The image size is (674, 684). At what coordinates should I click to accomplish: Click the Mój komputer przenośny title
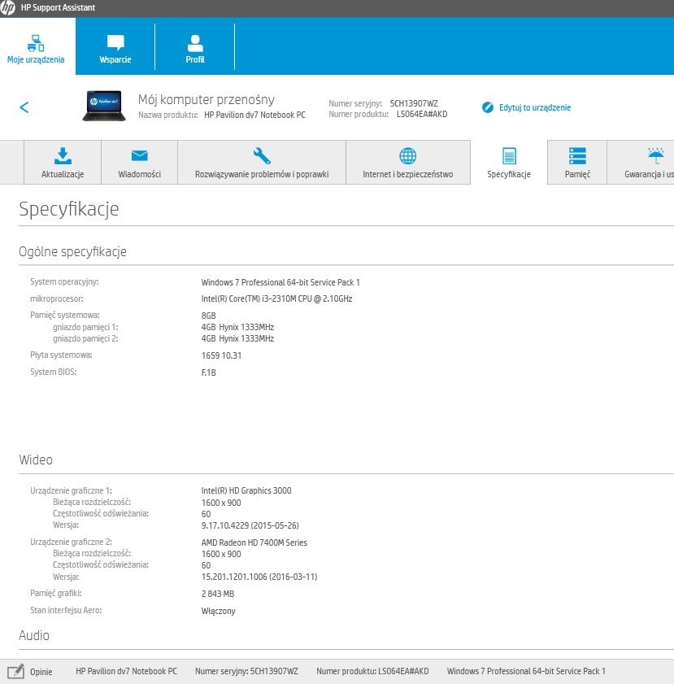[x=207, y=99]
